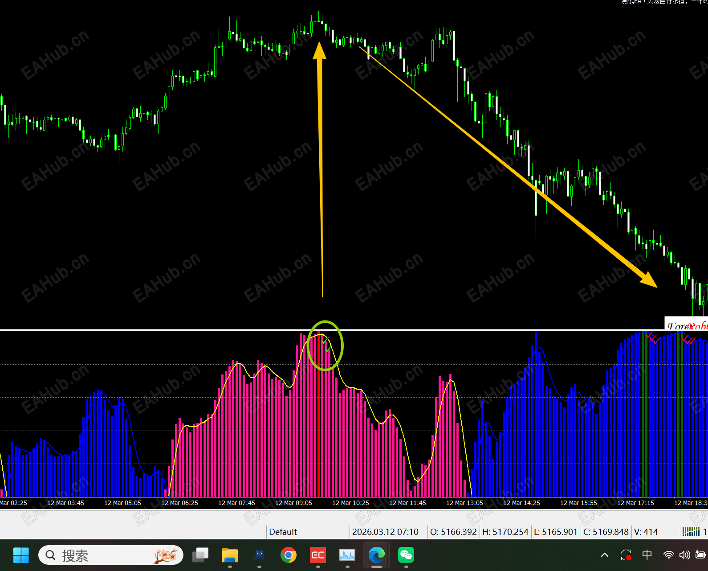
Task: Click the 12 Mar 07:45 time label
Action: click(236, 503)
